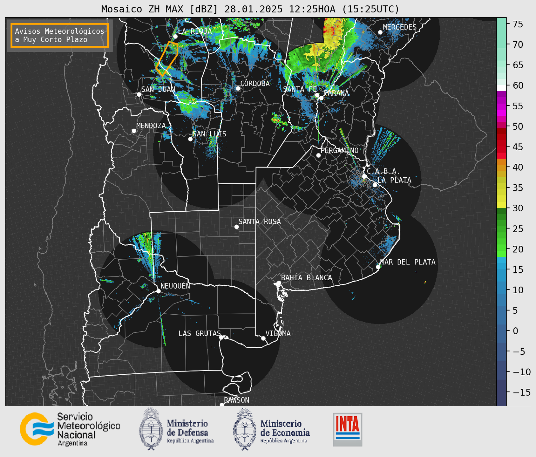Select the Mendoza city marker dot
The height and width of the screenshot is (457, 536).
tap(134, 131)
